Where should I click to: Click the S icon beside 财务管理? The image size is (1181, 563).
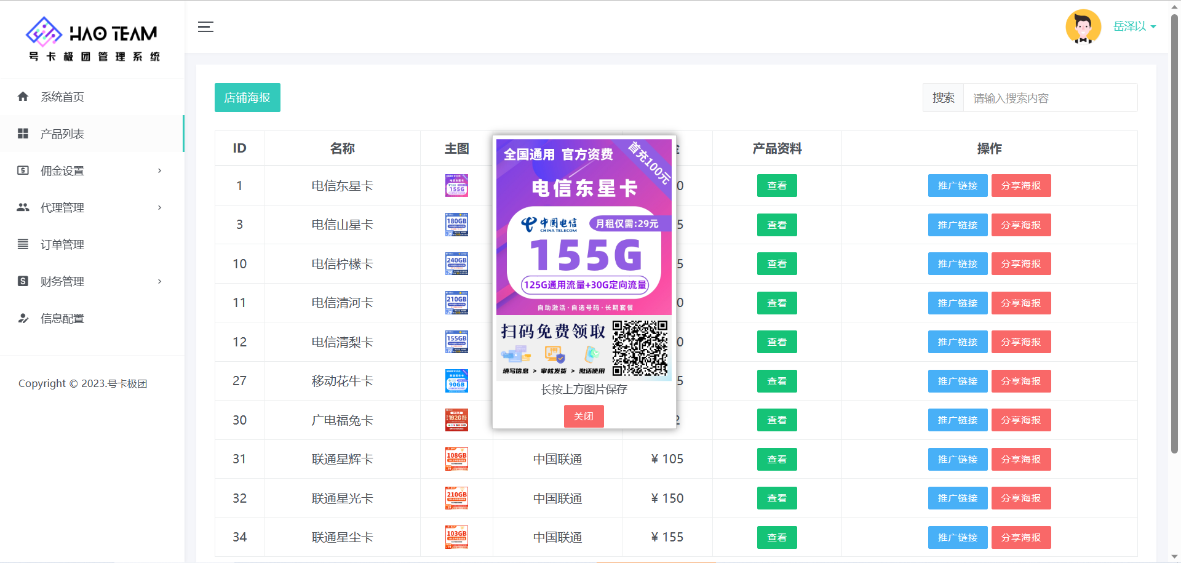[23, 281]
